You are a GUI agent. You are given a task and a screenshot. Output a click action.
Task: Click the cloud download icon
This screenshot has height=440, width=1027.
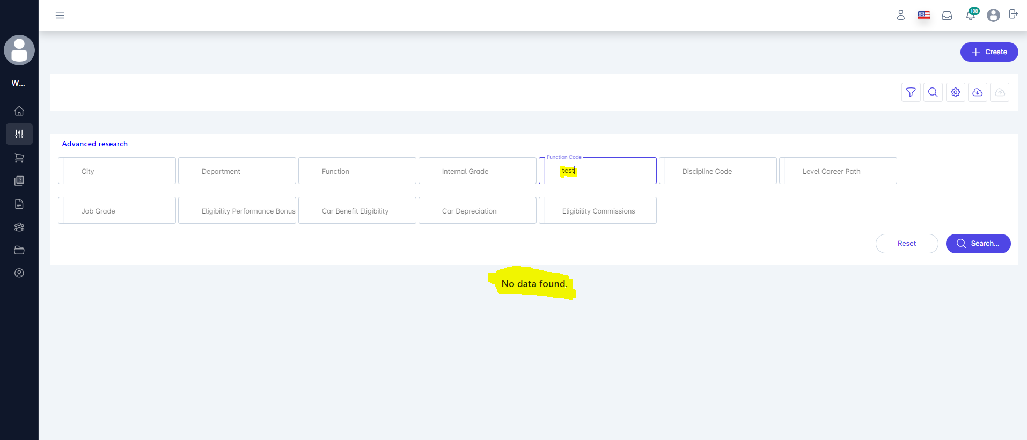pos(977,92)
